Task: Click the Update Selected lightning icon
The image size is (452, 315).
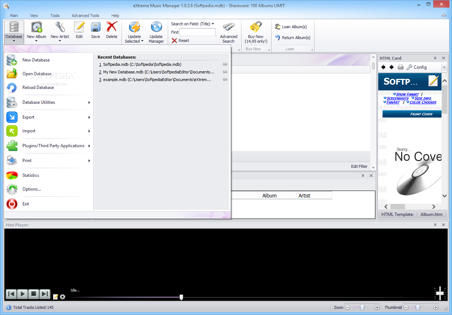Action: [x=135, y=27]
